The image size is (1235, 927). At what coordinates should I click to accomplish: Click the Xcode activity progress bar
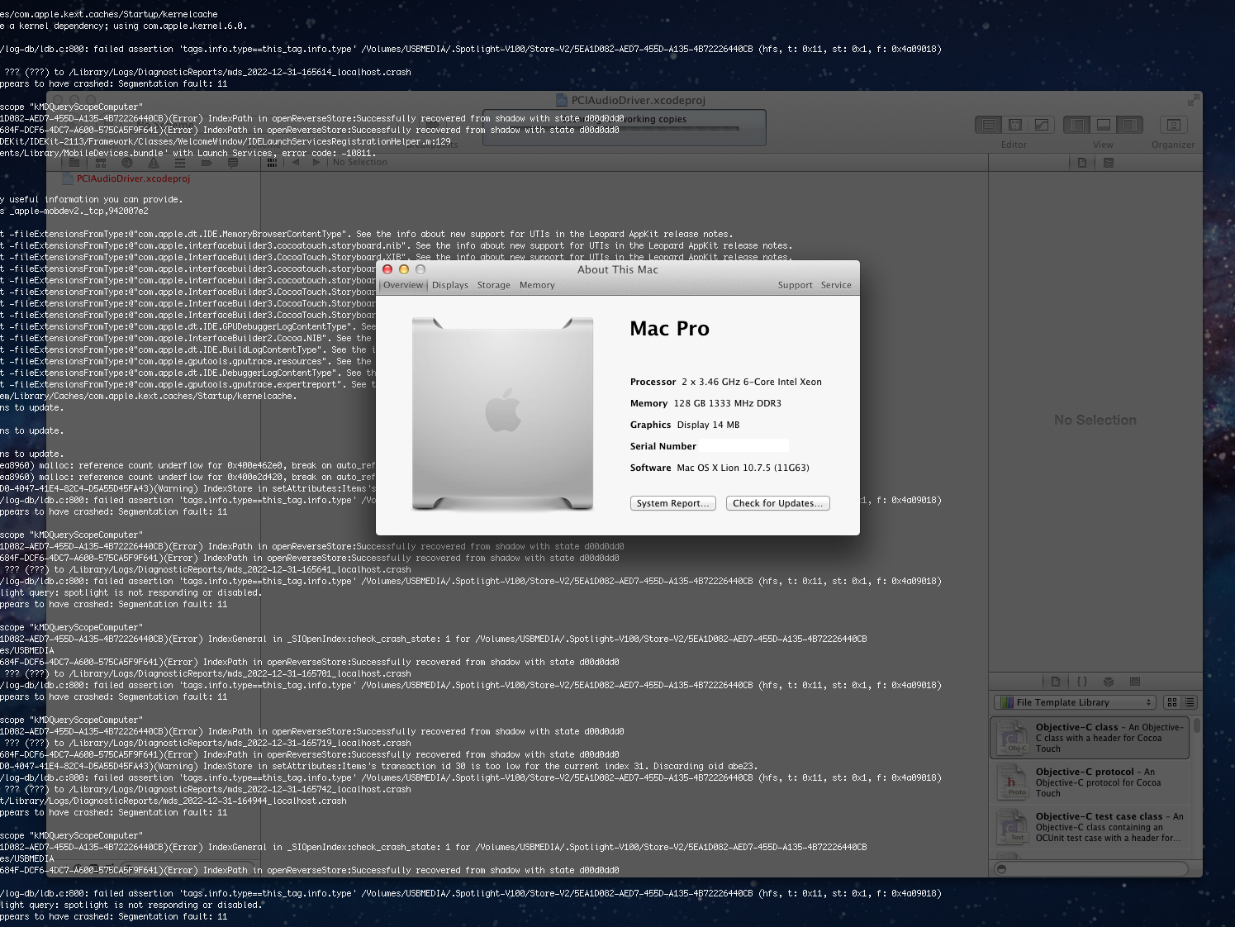625,128
